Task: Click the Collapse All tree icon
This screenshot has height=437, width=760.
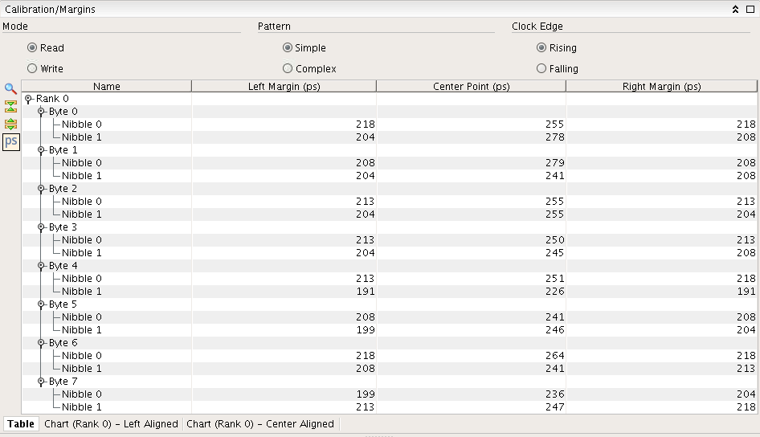Action: point(10,107)
